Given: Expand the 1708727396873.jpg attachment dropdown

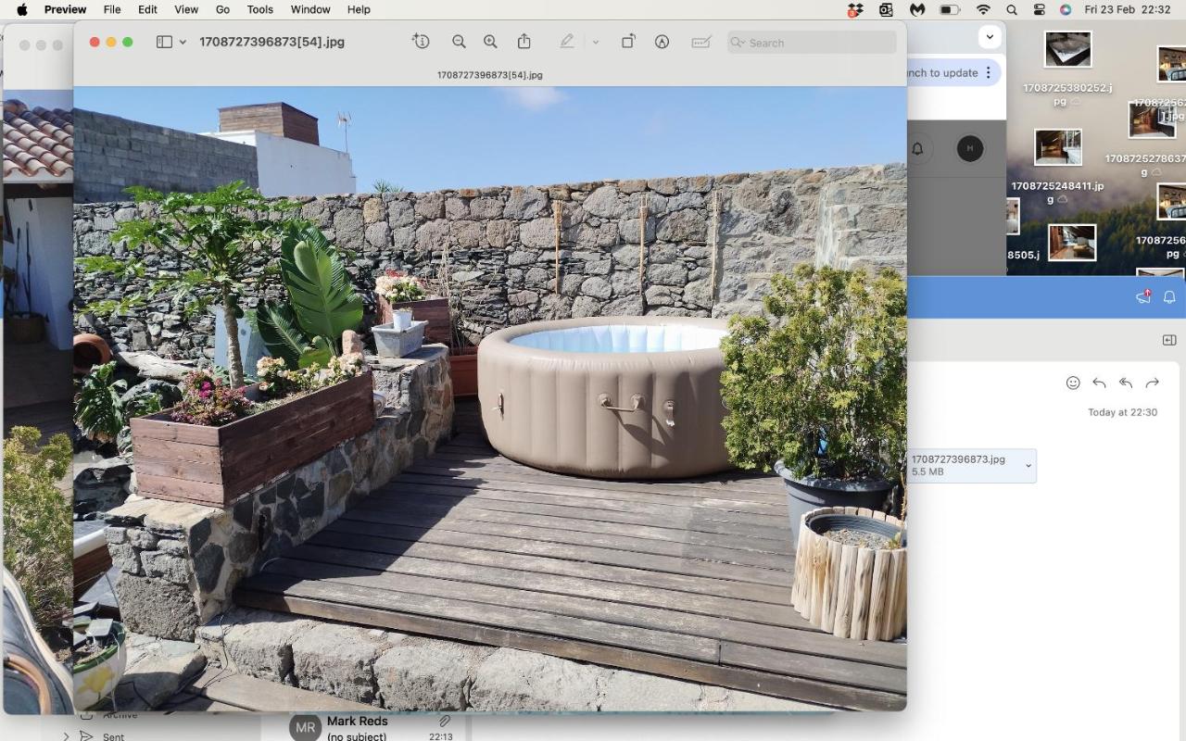Looking at the screenshot, I should pyautogui.click(x=1028, y=466).
